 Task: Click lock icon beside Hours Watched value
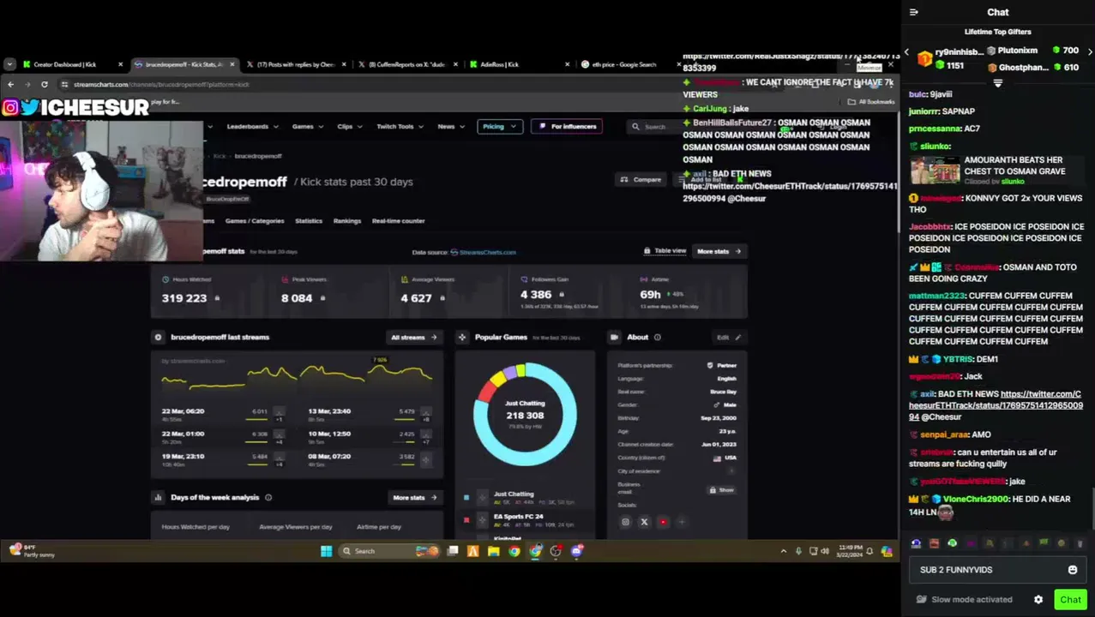[x=217, y=298]
